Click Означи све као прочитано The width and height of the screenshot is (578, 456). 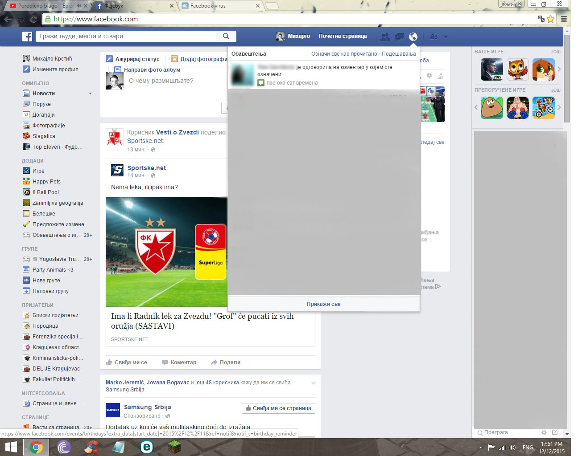click(x=344, y=54)
